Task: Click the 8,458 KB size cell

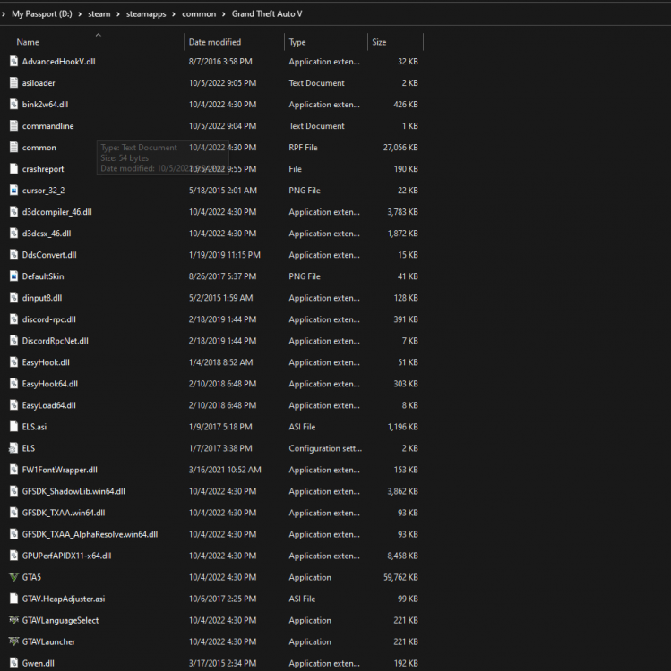Action: tap(402, 556)
